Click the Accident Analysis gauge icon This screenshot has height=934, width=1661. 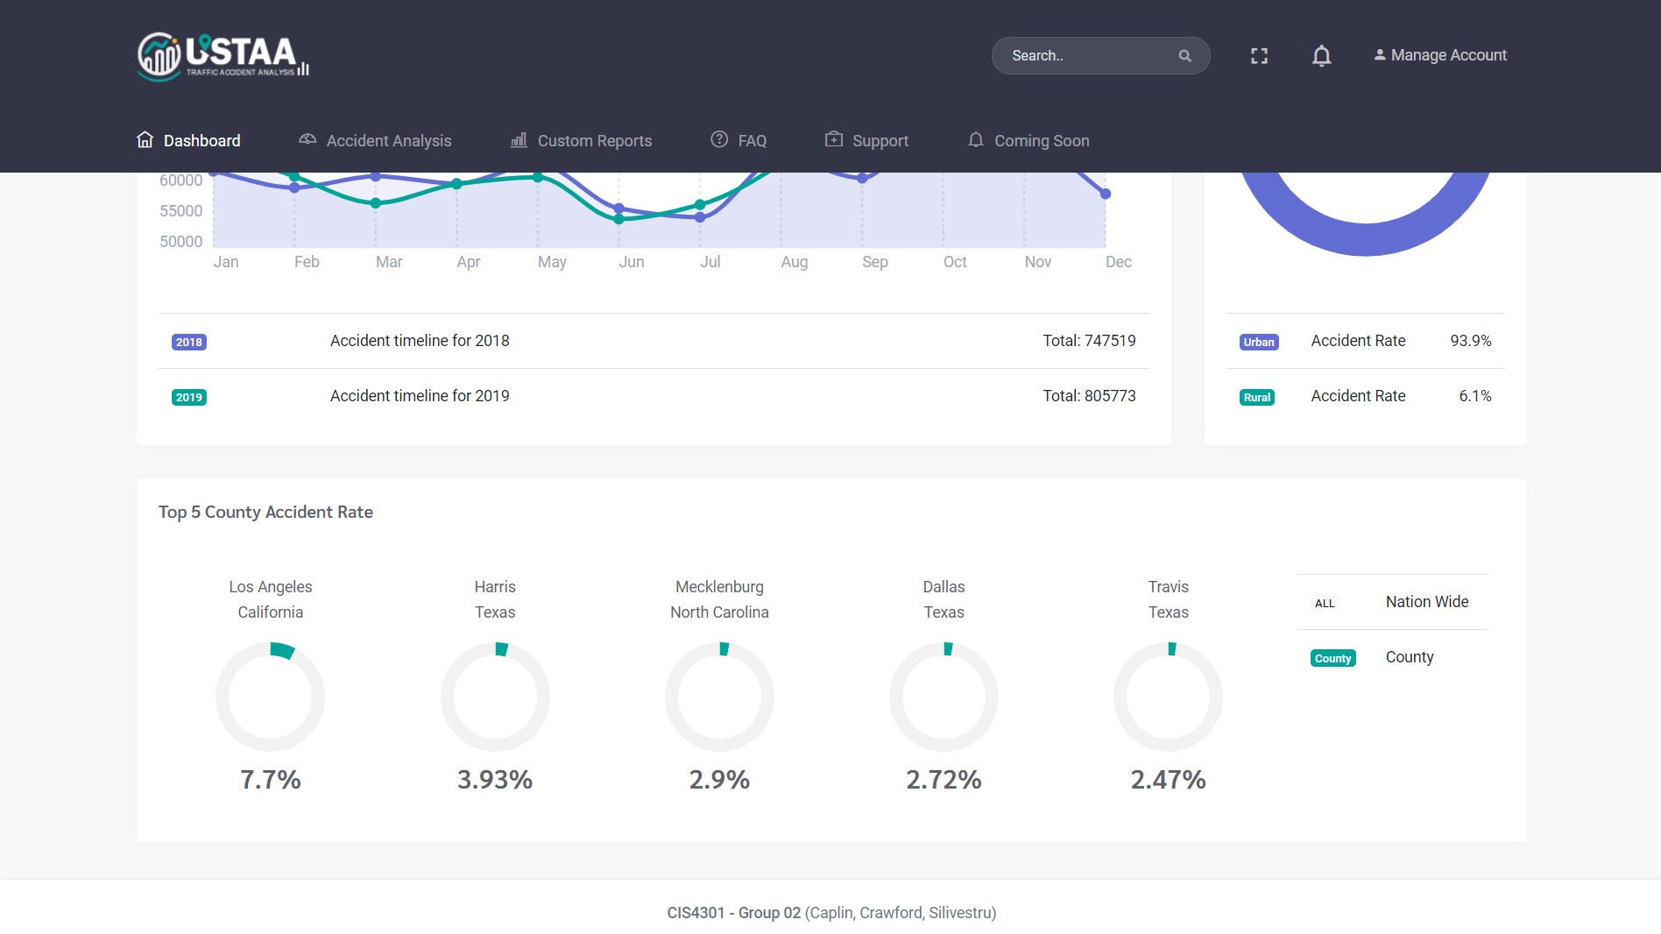(x=307, y=140)
